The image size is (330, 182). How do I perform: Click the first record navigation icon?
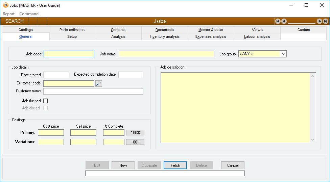click(x=278, y=21)
